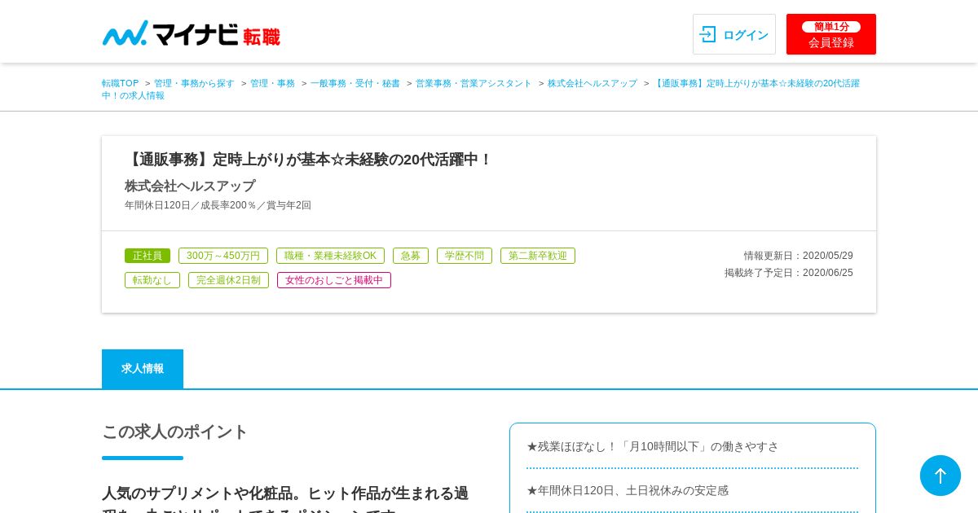Click ★残業ほぼなし point row
The image size is (978, 513).
[x=692, y=446]
